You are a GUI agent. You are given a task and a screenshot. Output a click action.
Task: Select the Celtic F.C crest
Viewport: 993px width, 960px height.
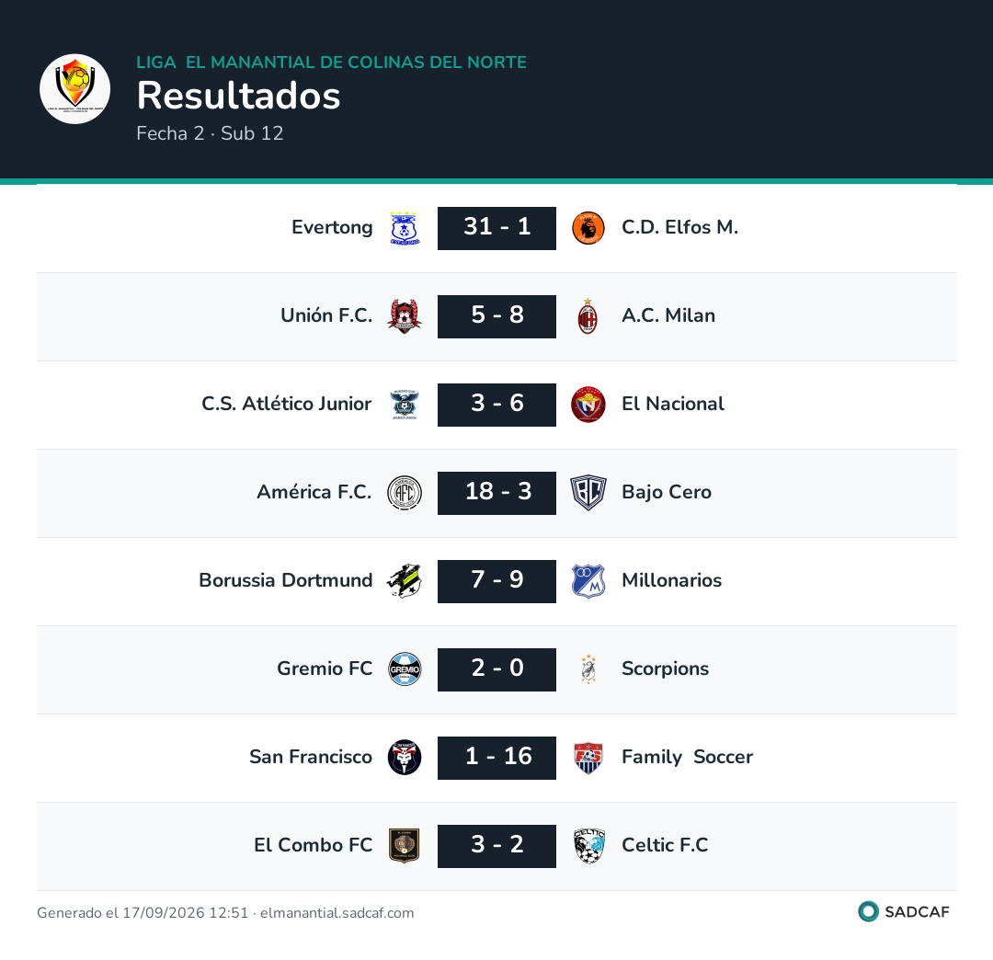(x=588, y=846)
